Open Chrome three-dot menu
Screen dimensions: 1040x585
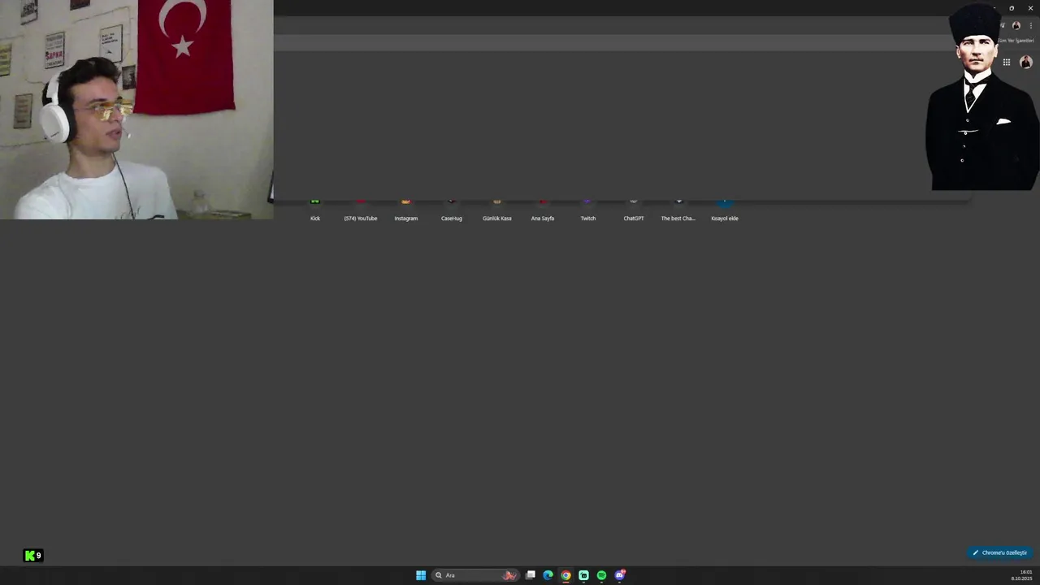pos(1031,26)
